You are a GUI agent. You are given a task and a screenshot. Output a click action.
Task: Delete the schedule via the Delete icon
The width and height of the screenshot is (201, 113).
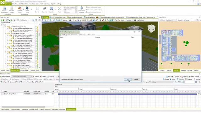click(43, 77)
